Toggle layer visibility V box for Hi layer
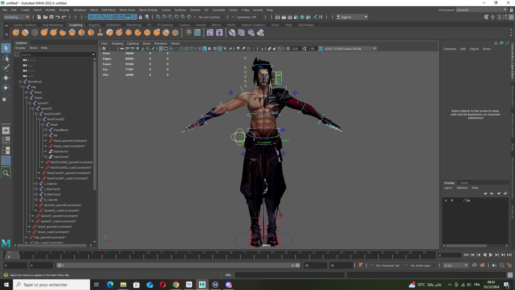The image size is (515, 290). (x=446, y=200)
